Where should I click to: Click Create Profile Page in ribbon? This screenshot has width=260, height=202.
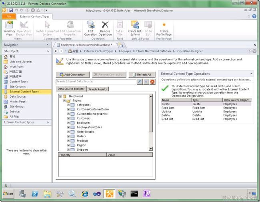pos(164,28)
